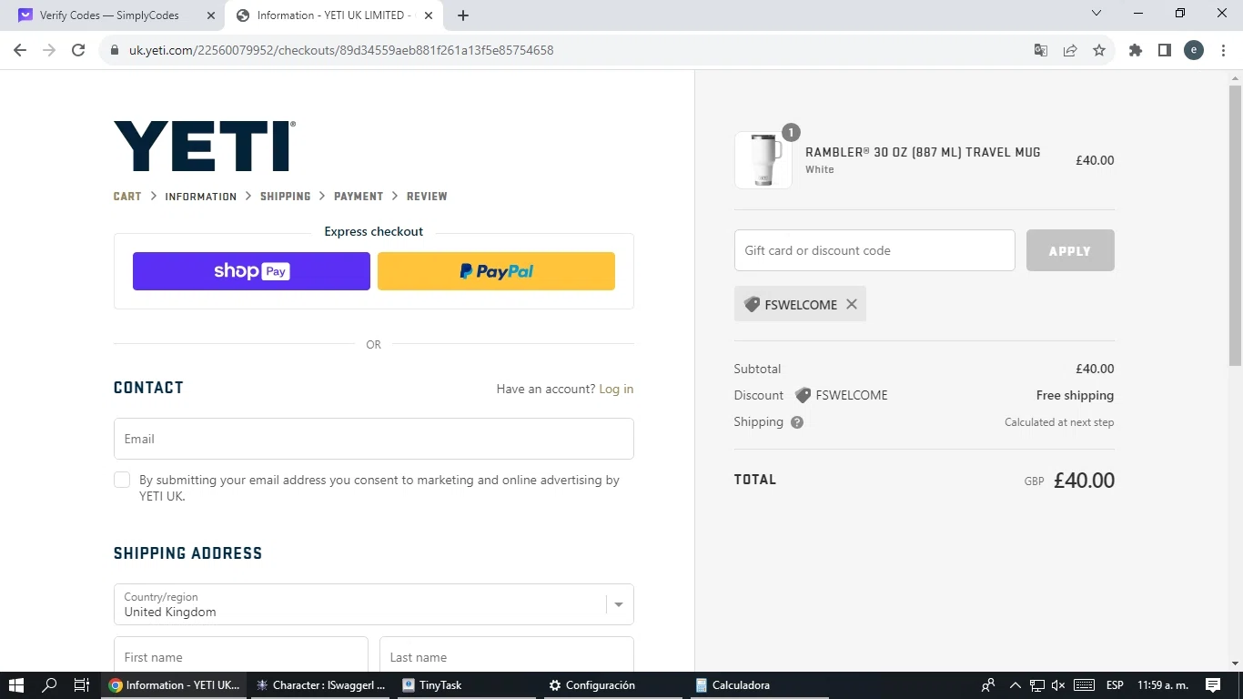Click the Review breadcrumb step
The height and width of the screenshot is (699, 1243).
(x=427, y=196)
